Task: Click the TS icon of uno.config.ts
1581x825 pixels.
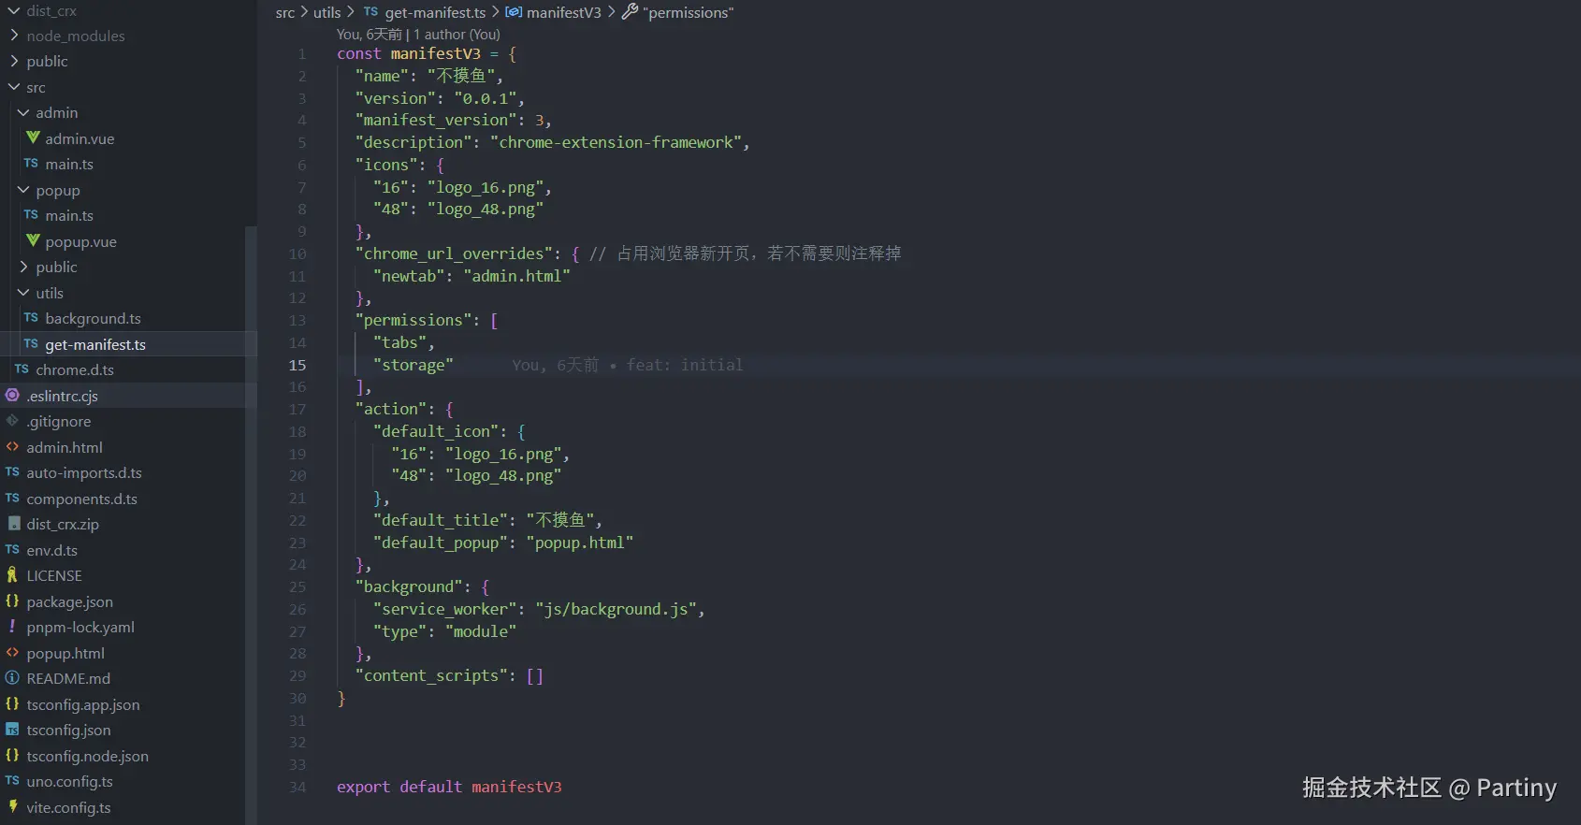Action: tap(12, 781)
